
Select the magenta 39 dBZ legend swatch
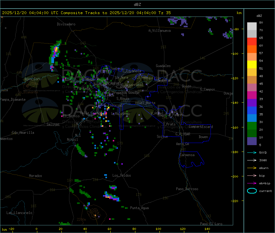pos(252,95)
